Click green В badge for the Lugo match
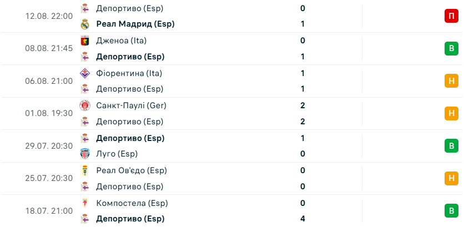The image size is (464, 227). tap(451, 146)
